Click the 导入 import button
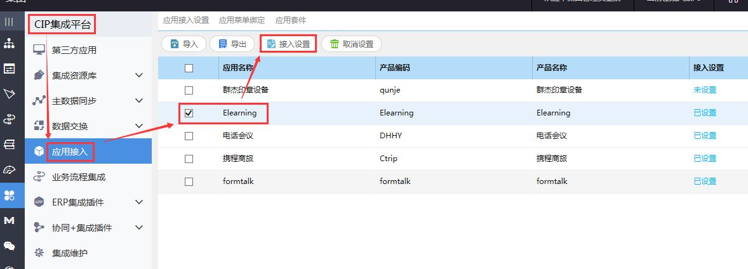This screenshot has width=748, height=269. (x=184, y=44)
